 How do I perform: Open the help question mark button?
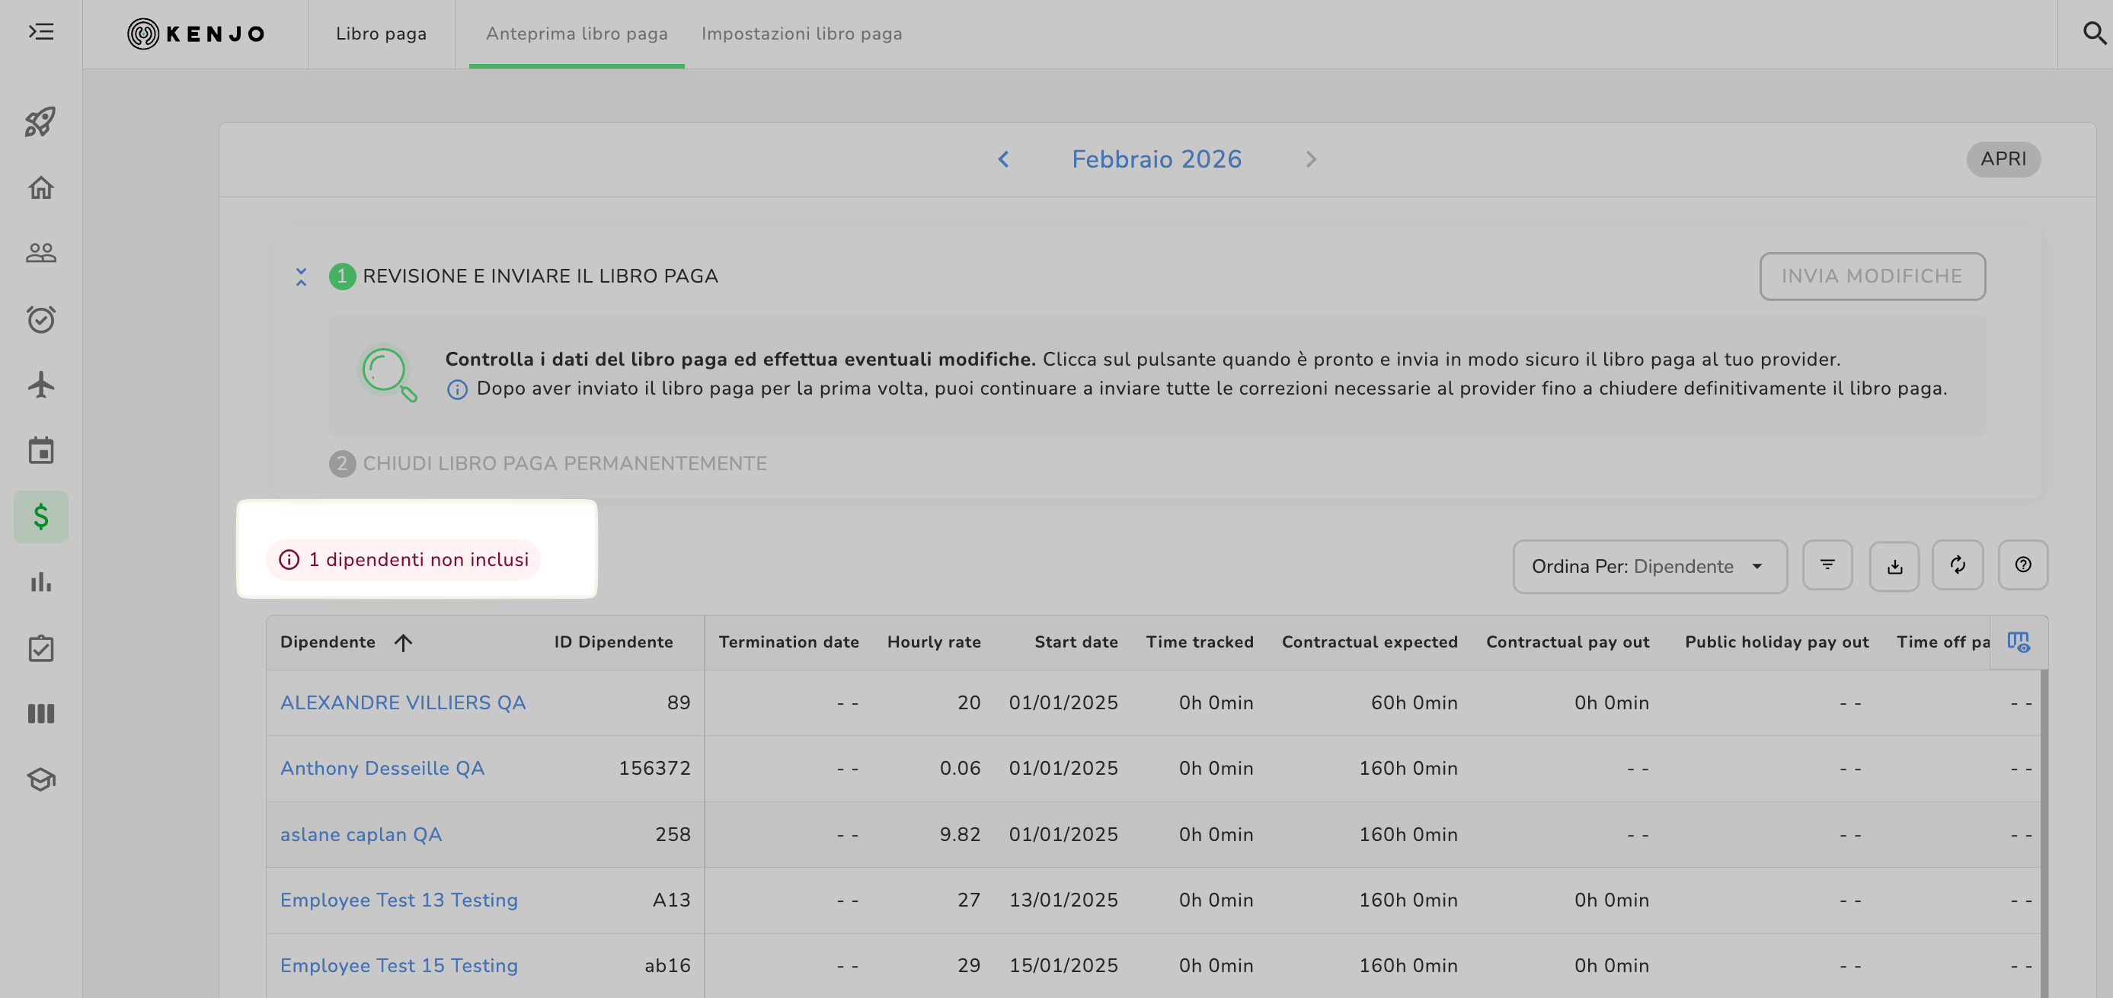2022,565
